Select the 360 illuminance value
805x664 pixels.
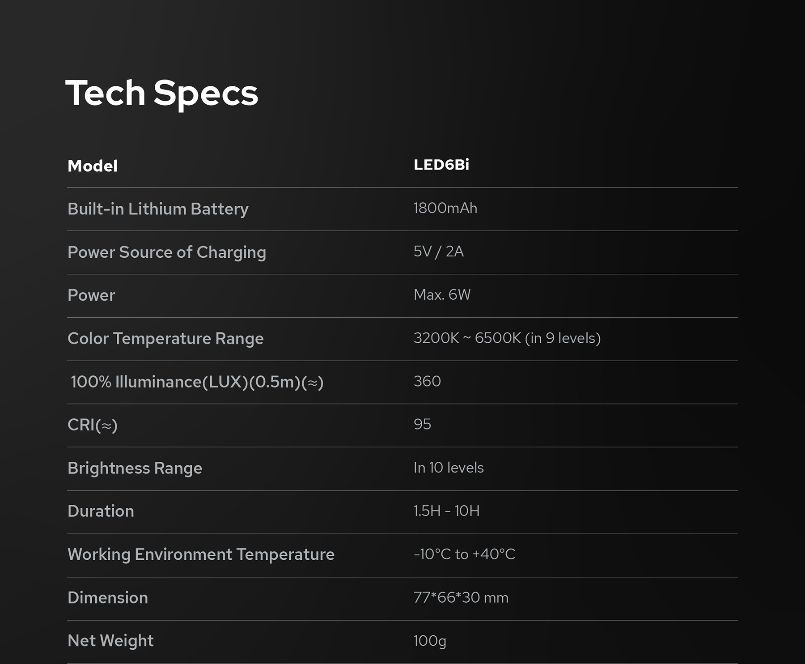[x=427, y=381]
